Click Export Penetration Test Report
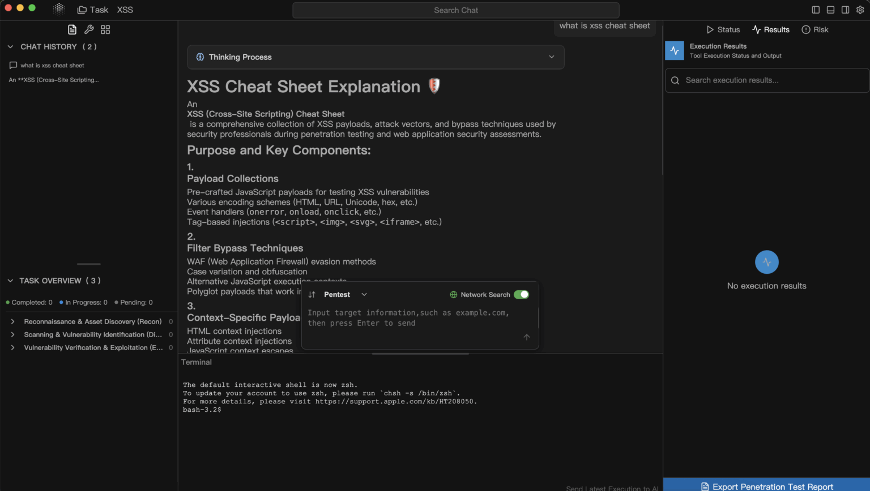 pos(766,486)
